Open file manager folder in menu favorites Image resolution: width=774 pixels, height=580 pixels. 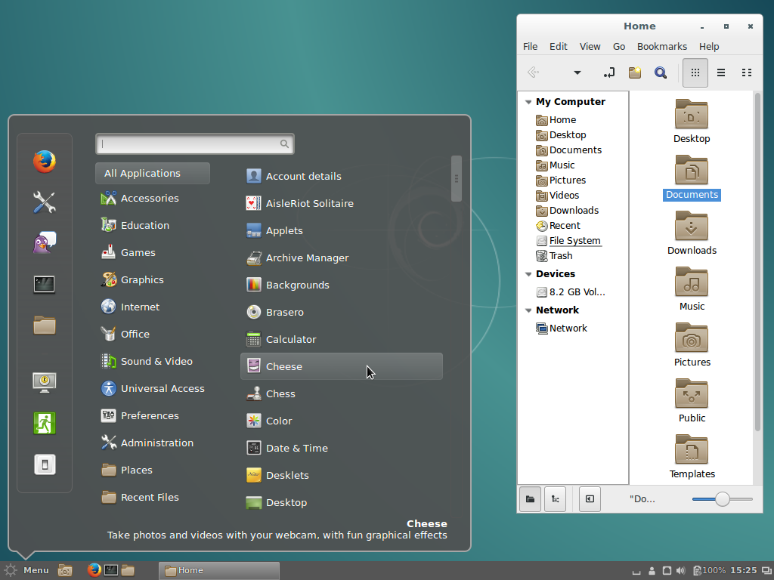coord(45,325)
